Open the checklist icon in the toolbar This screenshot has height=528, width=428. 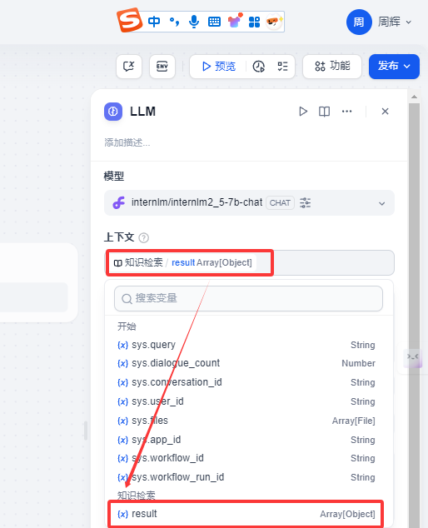[282, 67]
